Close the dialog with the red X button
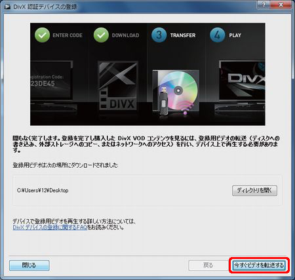 pos(281,5)
